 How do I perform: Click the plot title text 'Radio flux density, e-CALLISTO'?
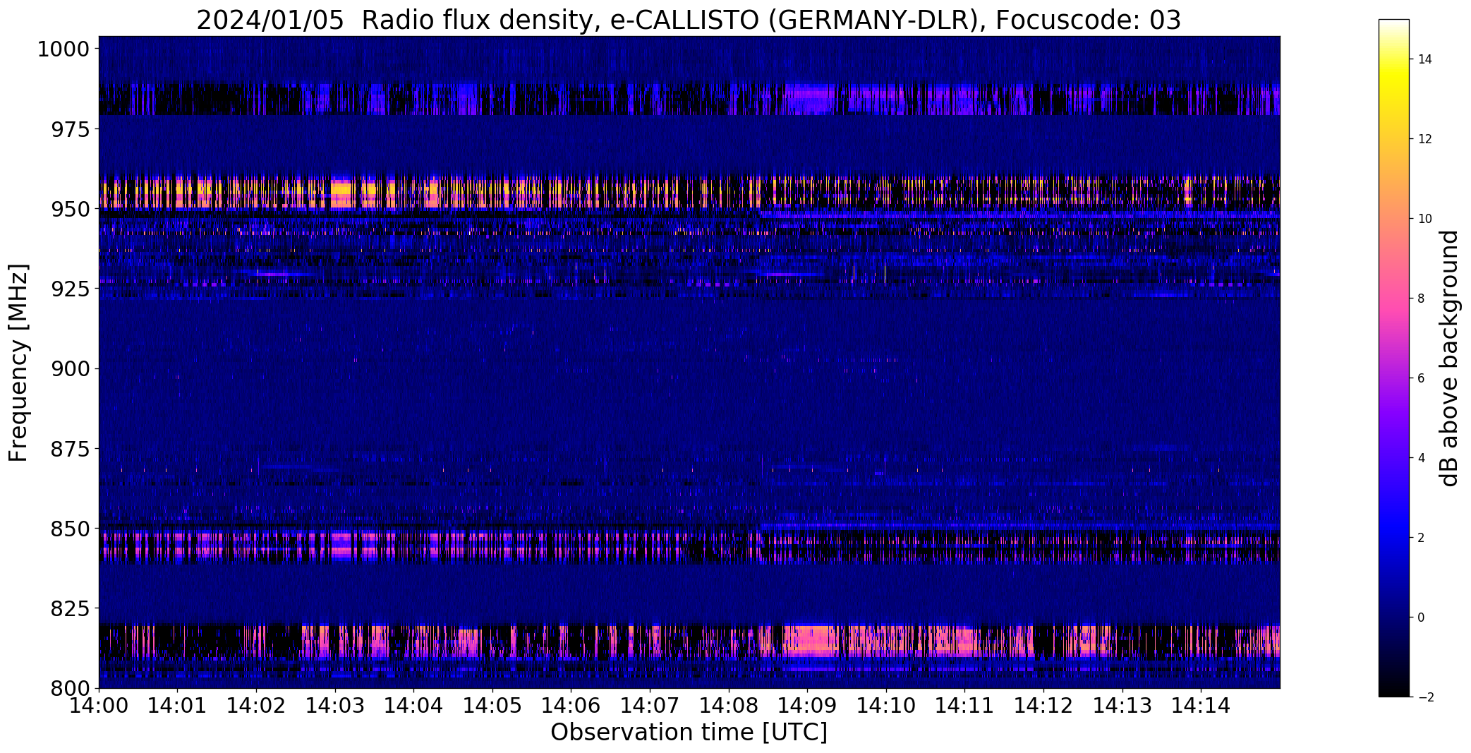click(x=562, y=20)
